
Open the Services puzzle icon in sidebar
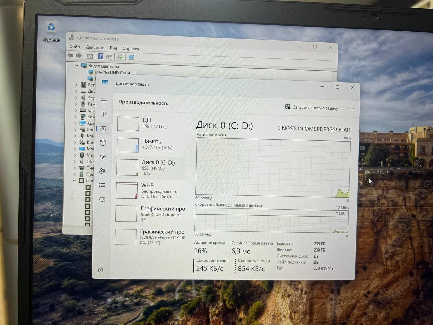pyautogui.click(x=102, y=199)
